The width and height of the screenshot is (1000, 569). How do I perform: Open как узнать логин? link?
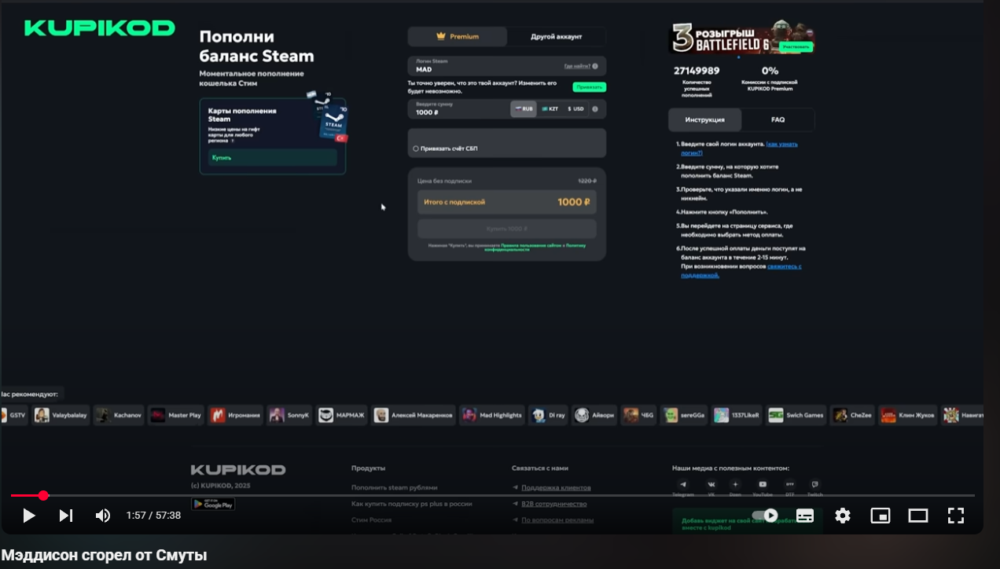739,149
